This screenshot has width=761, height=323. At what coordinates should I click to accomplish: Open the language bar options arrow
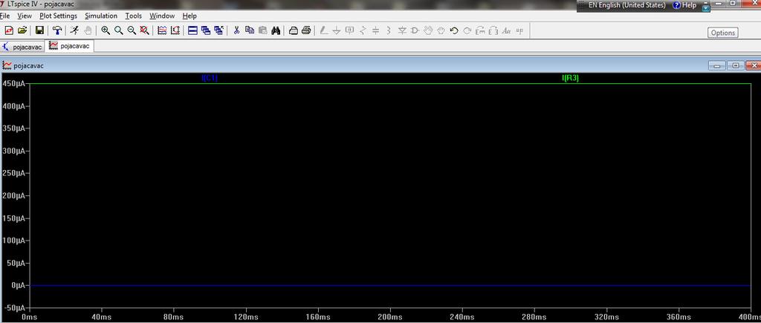(706, 8)
